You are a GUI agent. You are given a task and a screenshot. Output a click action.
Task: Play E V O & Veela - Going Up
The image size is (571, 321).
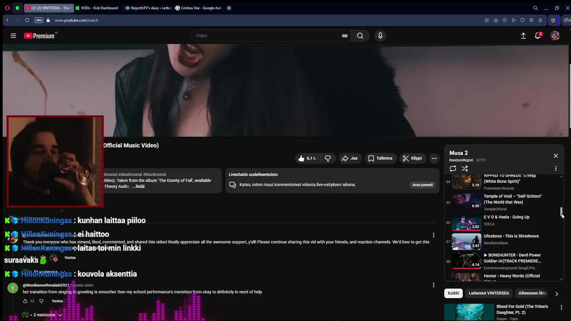coord(502,222)
